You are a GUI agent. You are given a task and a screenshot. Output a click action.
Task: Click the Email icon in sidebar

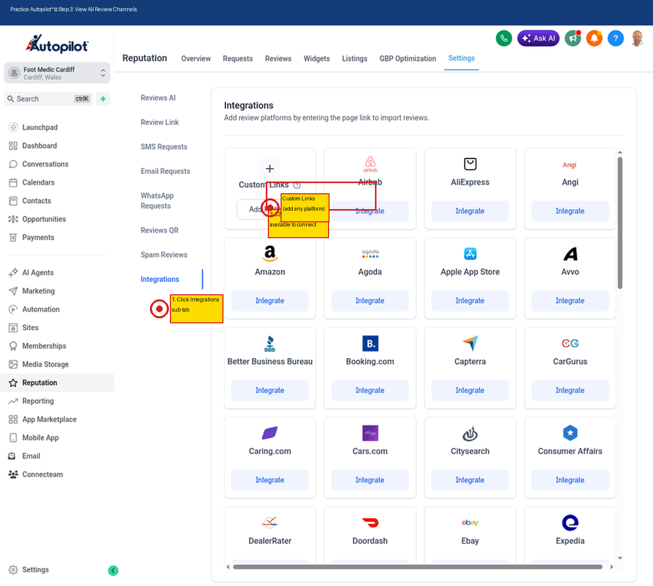pos(12,456)
